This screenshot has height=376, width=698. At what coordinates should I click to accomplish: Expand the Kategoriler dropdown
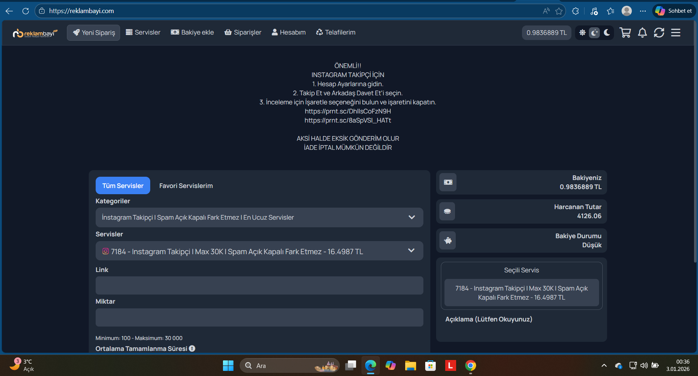[259, 217]
